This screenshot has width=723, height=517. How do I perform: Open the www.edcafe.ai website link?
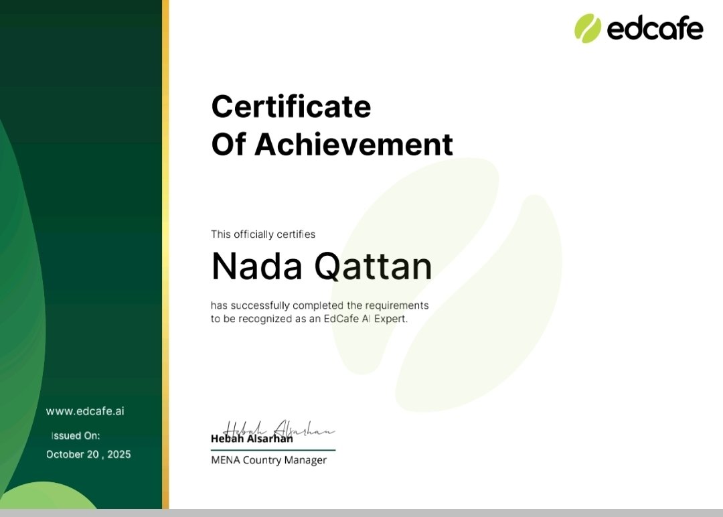85,411
